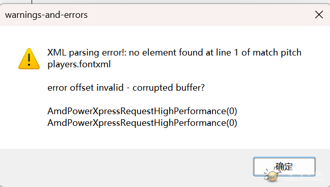Click the 'XML parsing error!' text
The width and height of the screenshot is (330, 187).
[87, 52]
